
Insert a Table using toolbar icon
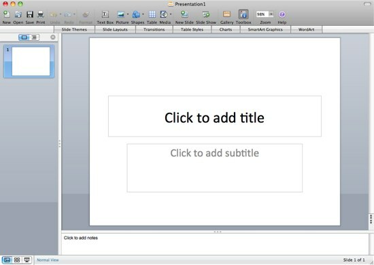[x=152, y=14]
